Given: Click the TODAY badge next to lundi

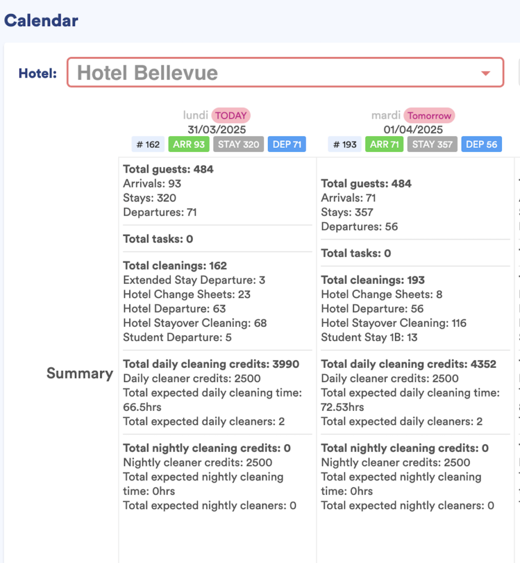Looking at the screenshot, I should (x=231, y=115).
